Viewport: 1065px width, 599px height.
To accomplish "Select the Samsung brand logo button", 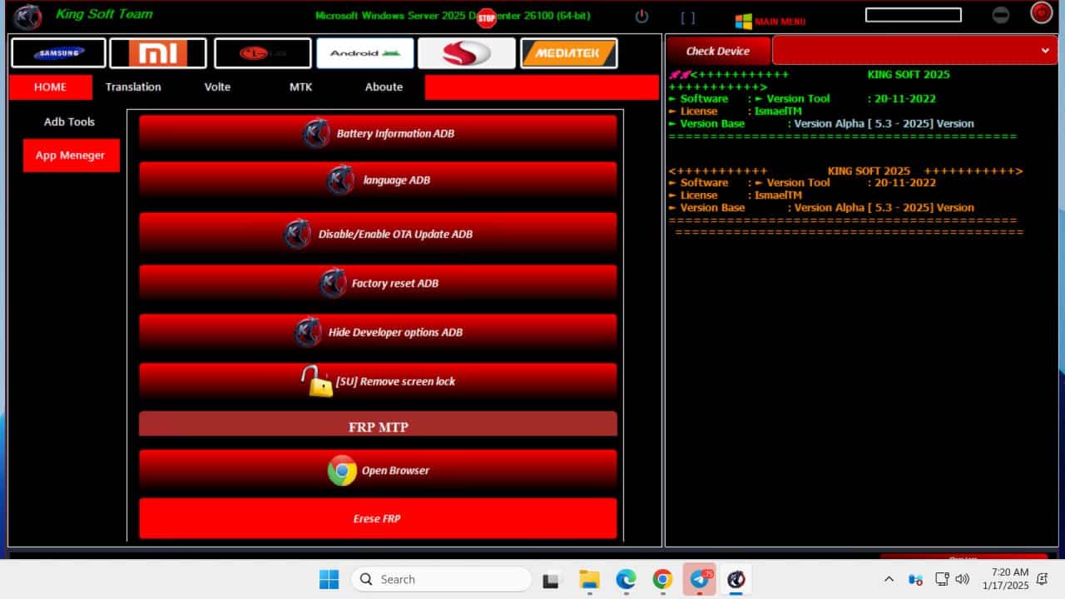I will [x=58, y=53].
